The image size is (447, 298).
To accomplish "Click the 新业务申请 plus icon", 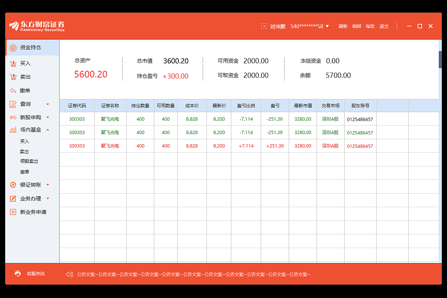I will click(12, 212).
